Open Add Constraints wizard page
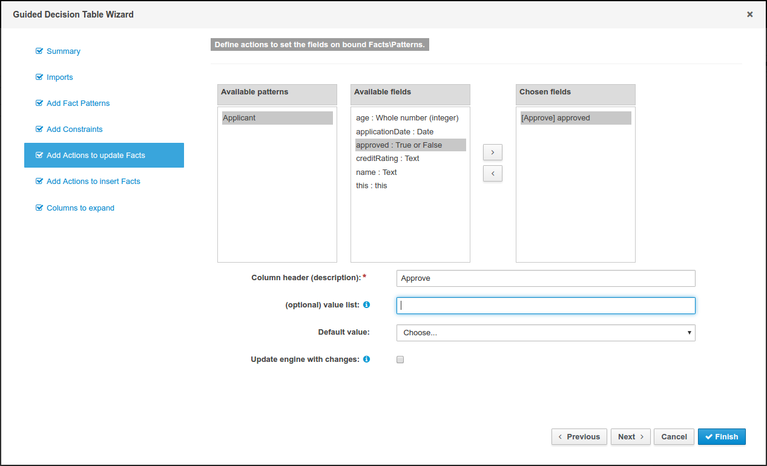Viewport: 767px width, 466px height. click(x=74, y=130)
